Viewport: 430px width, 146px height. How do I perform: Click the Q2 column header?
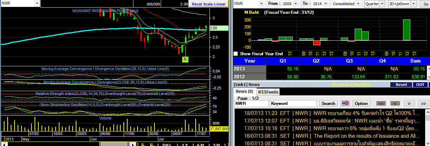tap(316, 61)
